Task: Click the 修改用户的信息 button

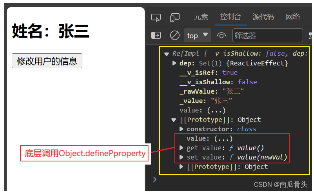Action: (x=47, y=61)
